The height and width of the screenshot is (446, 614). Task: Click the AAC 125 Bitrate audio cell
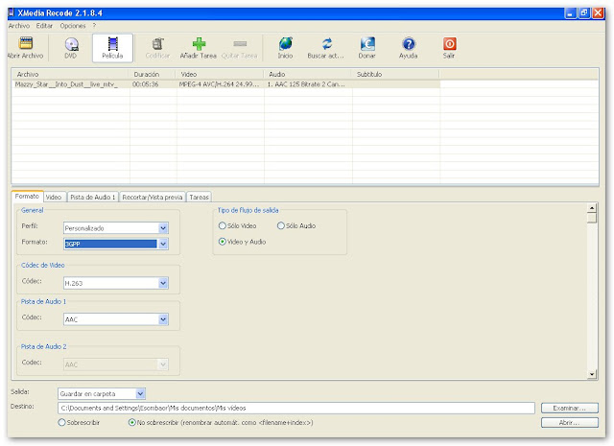[x=306, y=84]
